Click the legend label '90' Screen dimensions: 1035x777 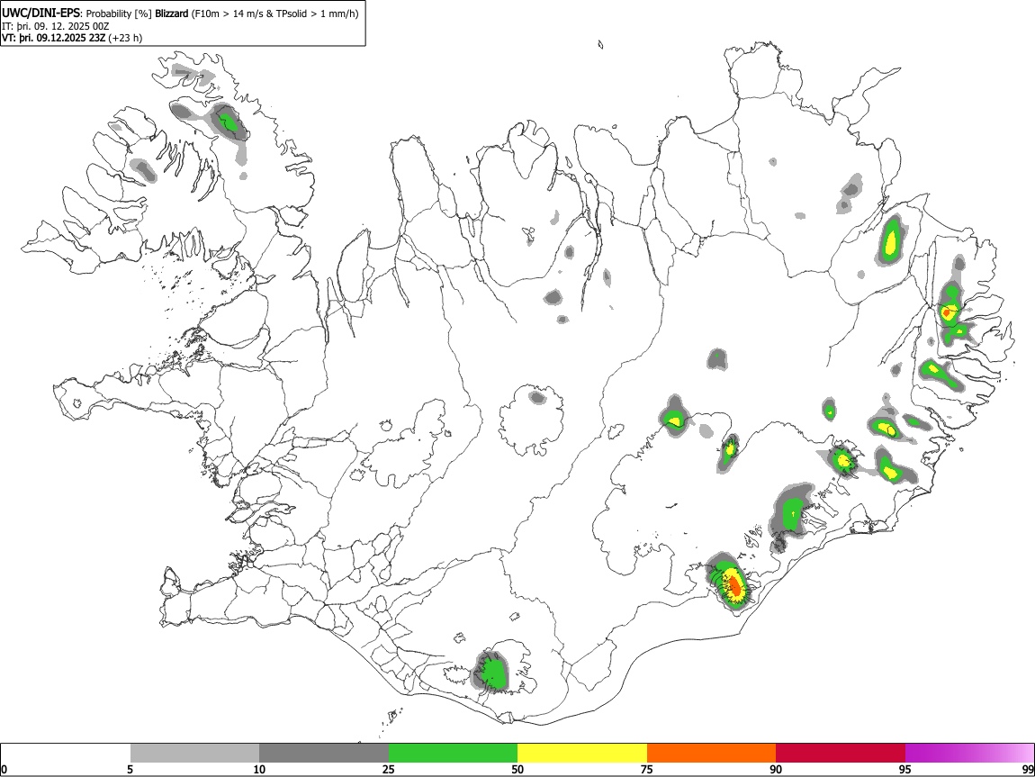(776, 769)
